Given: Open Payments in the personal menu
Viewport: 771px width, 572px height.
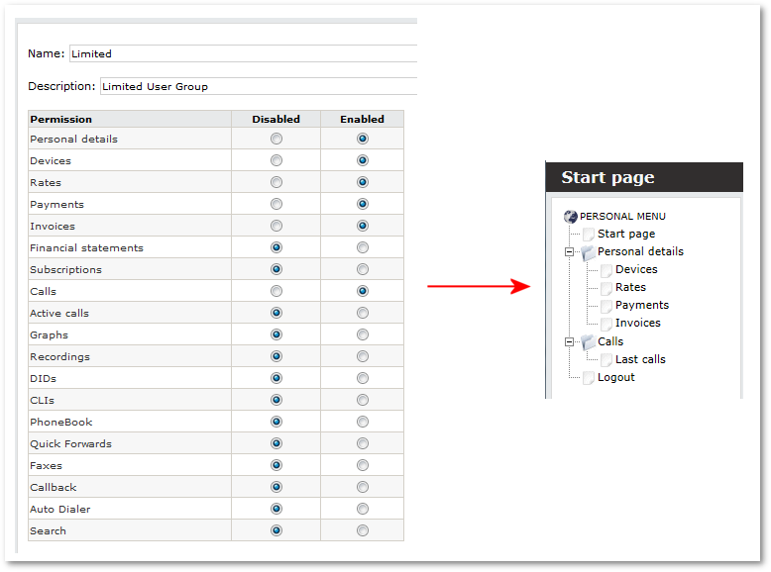Looking at the screenshot, I should tap(641, 305).
